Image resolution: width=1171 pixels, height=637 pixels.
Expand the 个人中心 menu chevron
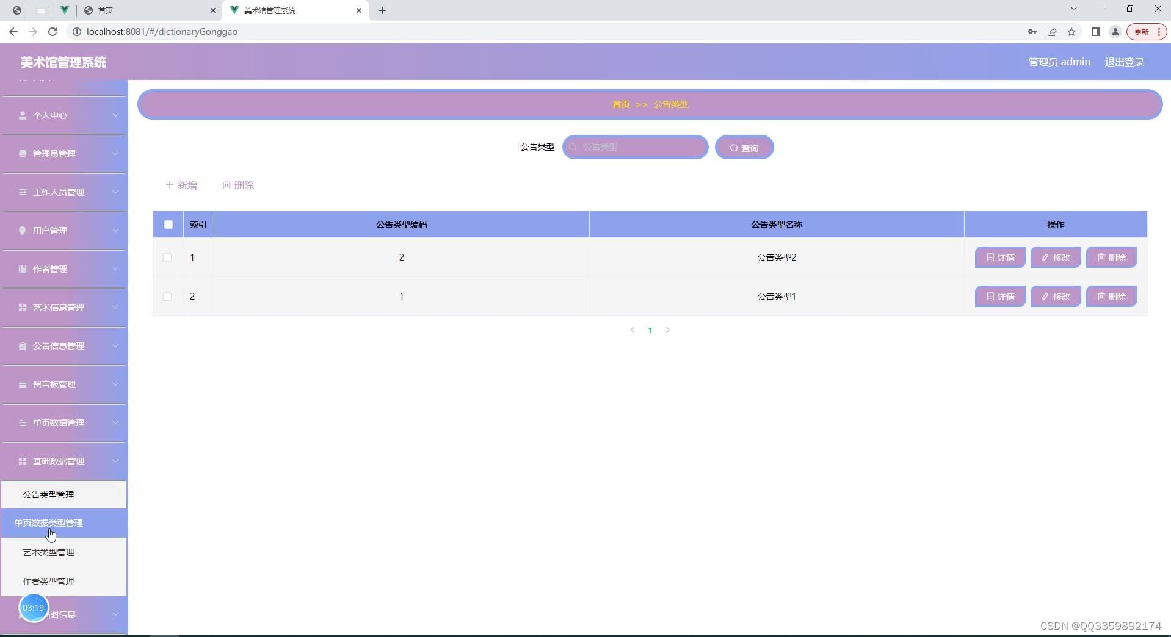115,115
